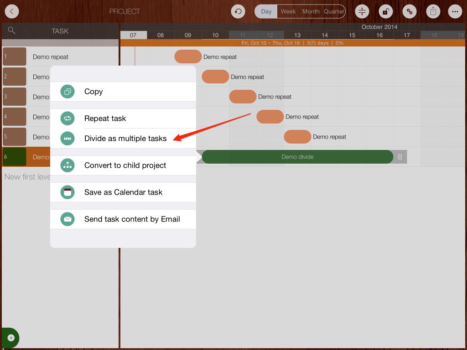Open the row height adjust icon

coord(362,11)
